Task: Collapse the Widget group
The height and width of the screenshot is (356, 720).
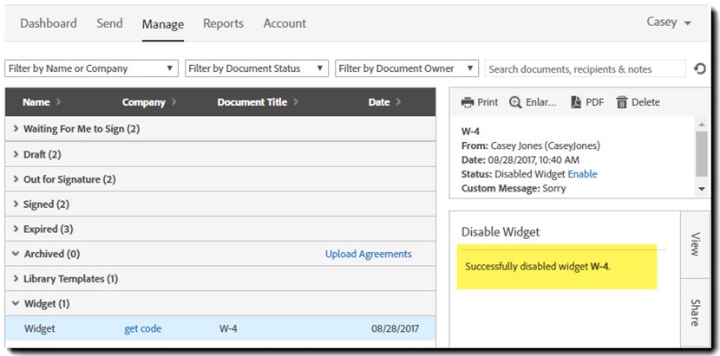Action: point(16,304)
